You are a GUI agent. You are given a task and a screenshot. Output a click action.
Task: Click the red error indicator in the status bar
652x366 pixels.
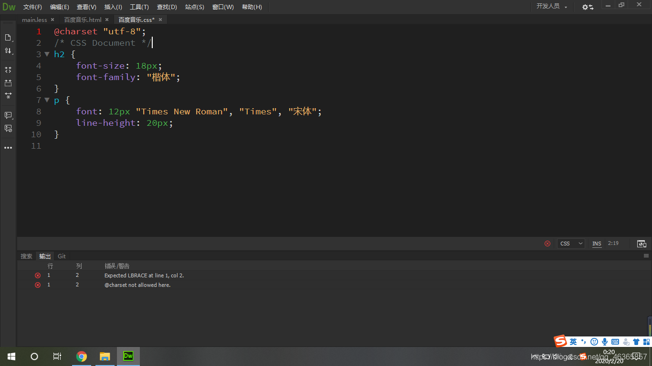point(547,244)
